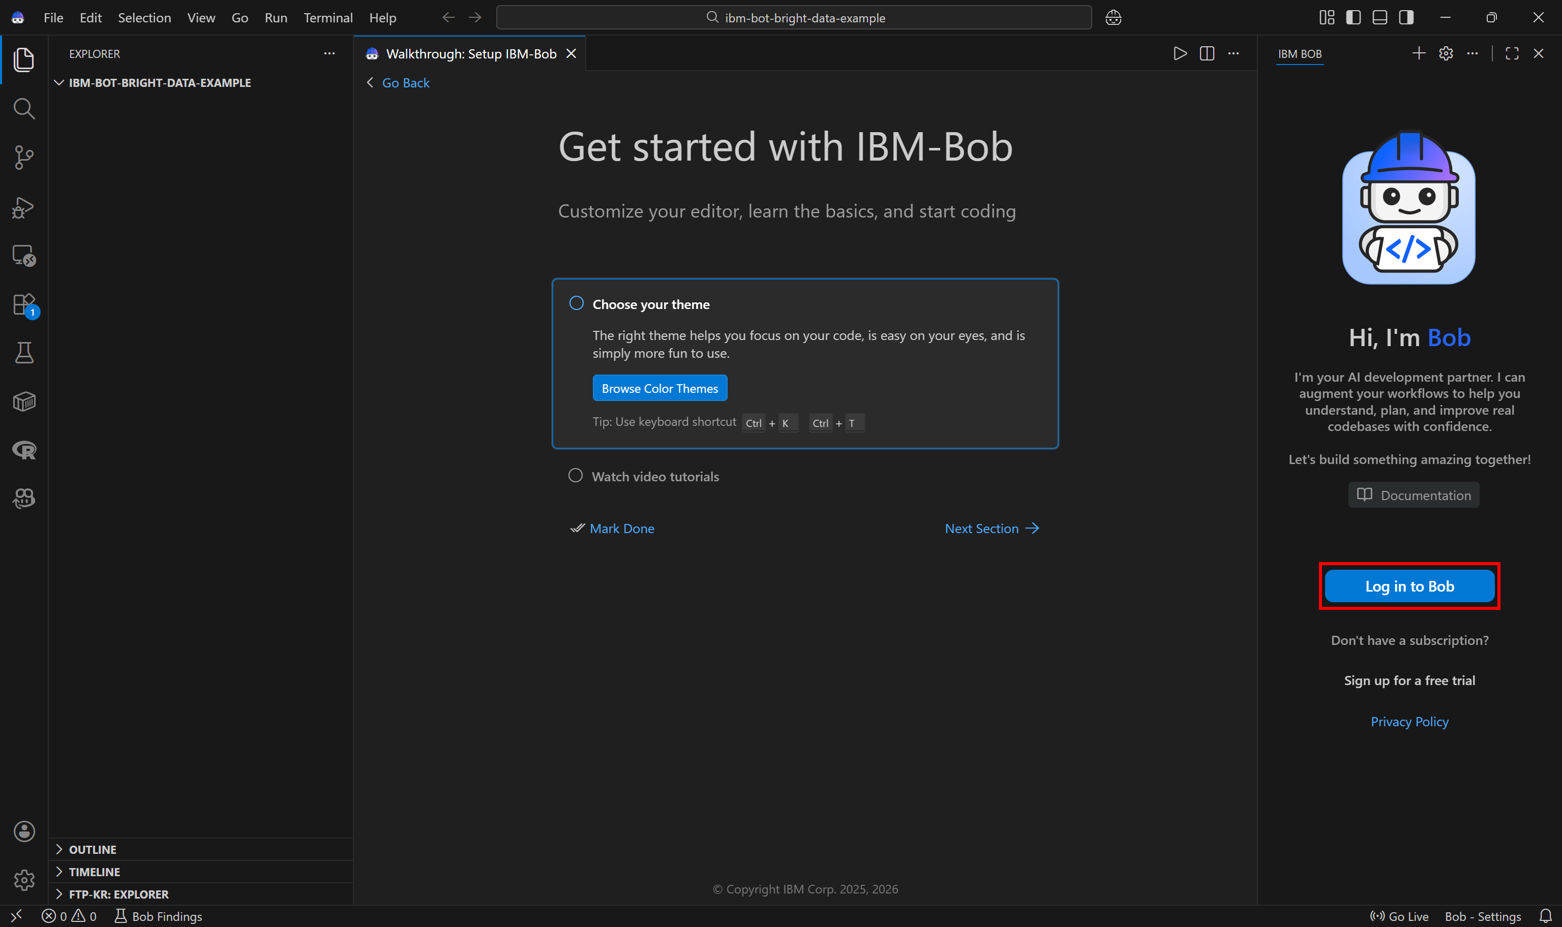
Task: Go to the Next Section link
Action: 992,529
